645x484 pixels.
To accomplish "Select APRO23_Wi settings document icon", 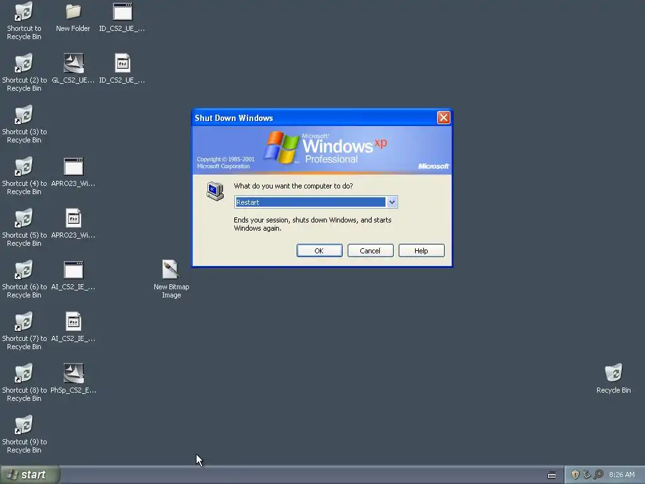I will (73, 224).
